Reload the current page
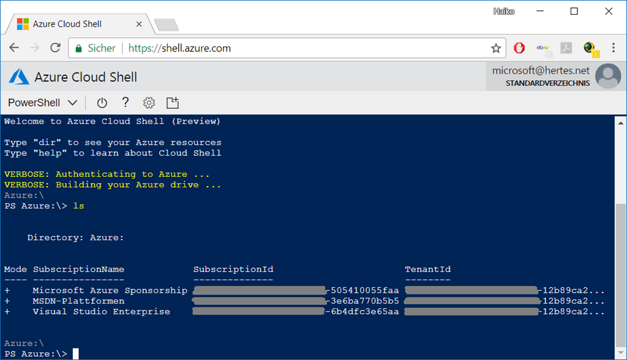This screenshot has height=360, width=627. tap(55, 48)
